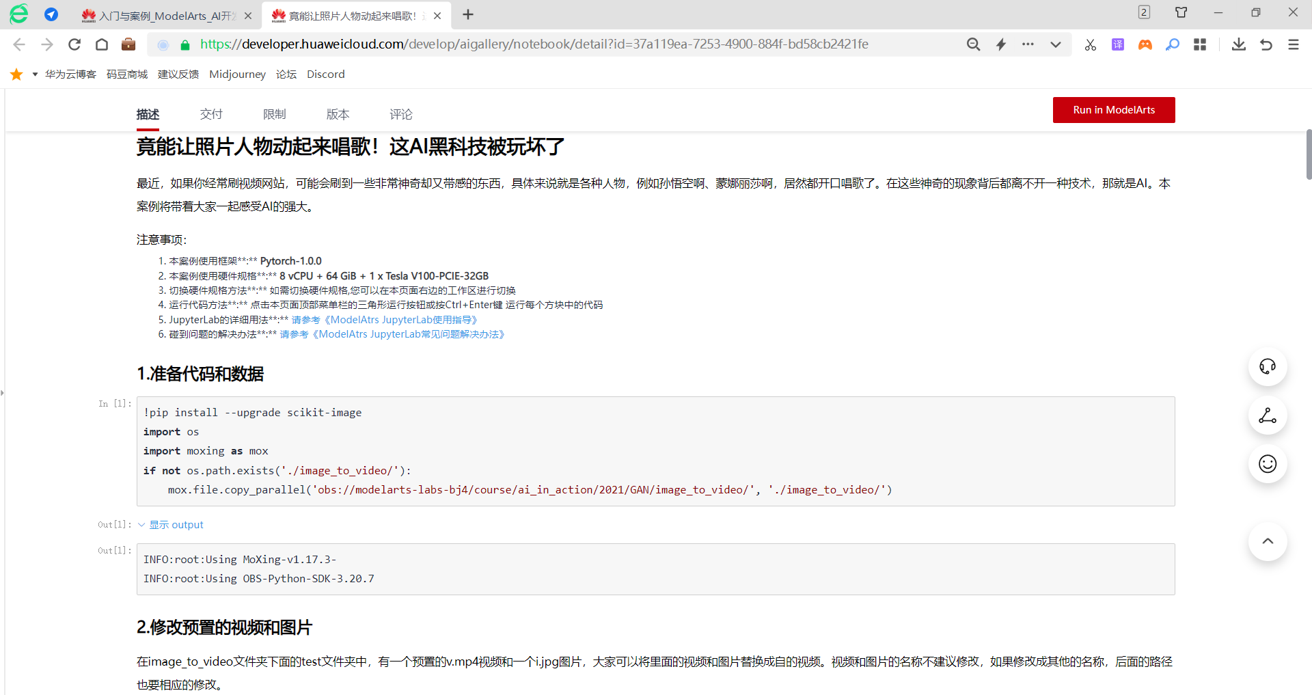Click the Run in ModelArts button
1312x695 pixels.
pyautogui.click(x=1114, y=110)
